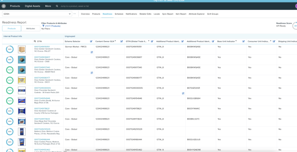Image resolution: width=297 pixels, height=152 pixels.
Task: Click the link icon in German Market - FMCG cell
Action: click(92, 52)
